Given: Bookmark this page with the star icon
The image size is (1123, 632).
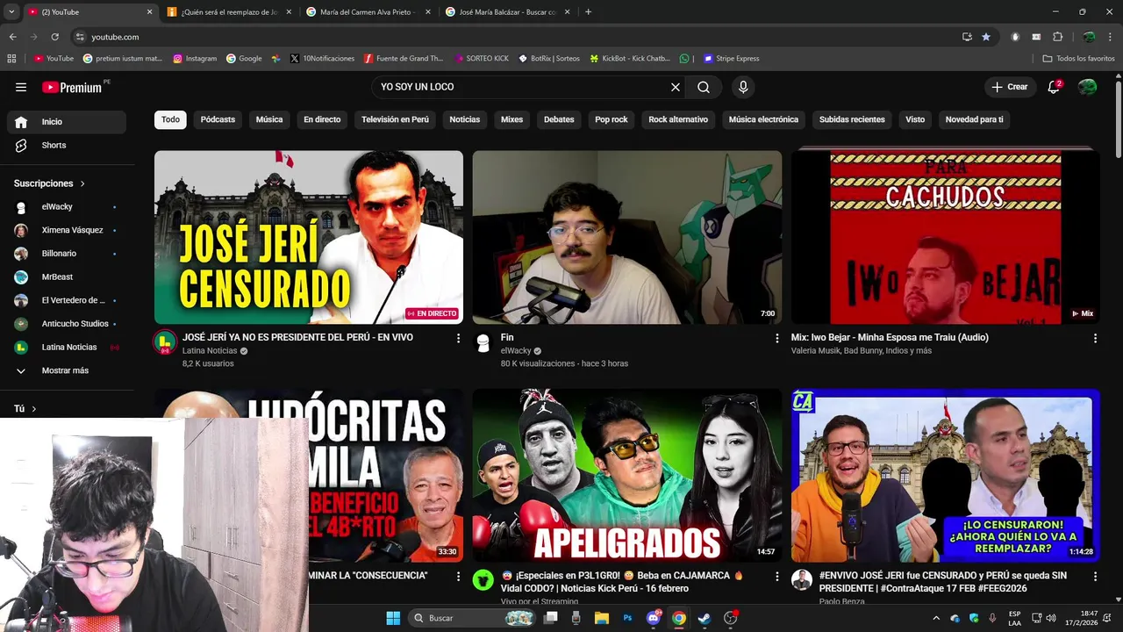Looking at the screenshot, I should (986, 37).
